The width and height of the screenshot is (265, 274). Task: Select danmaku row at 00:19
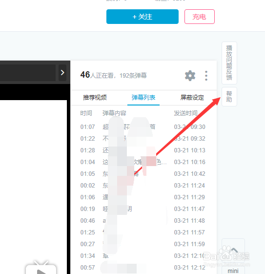coord(143,209)
